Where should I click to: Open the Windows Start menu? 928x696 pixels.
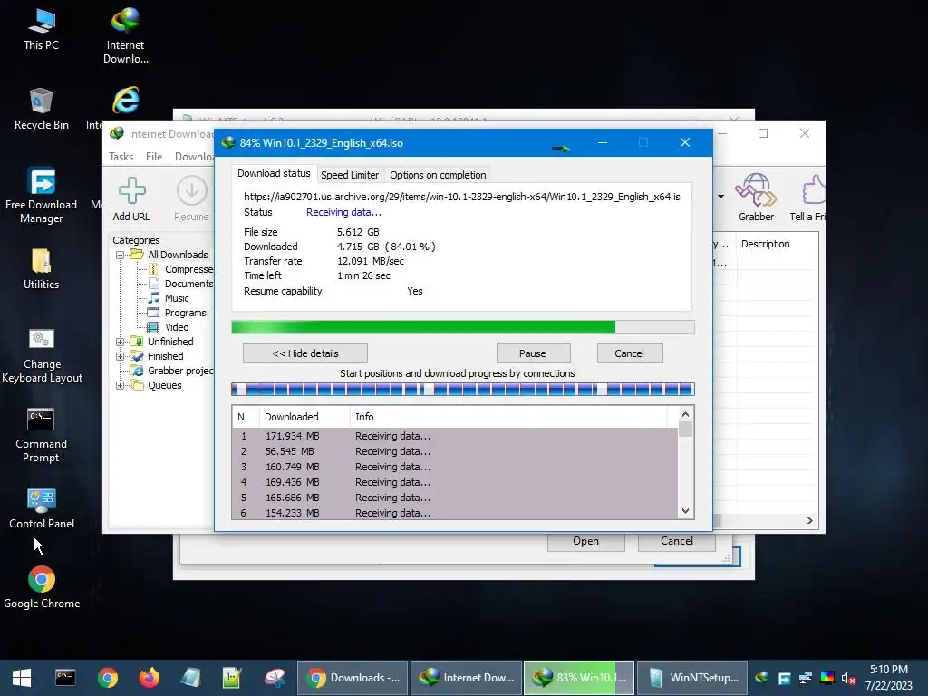point(22,678)
